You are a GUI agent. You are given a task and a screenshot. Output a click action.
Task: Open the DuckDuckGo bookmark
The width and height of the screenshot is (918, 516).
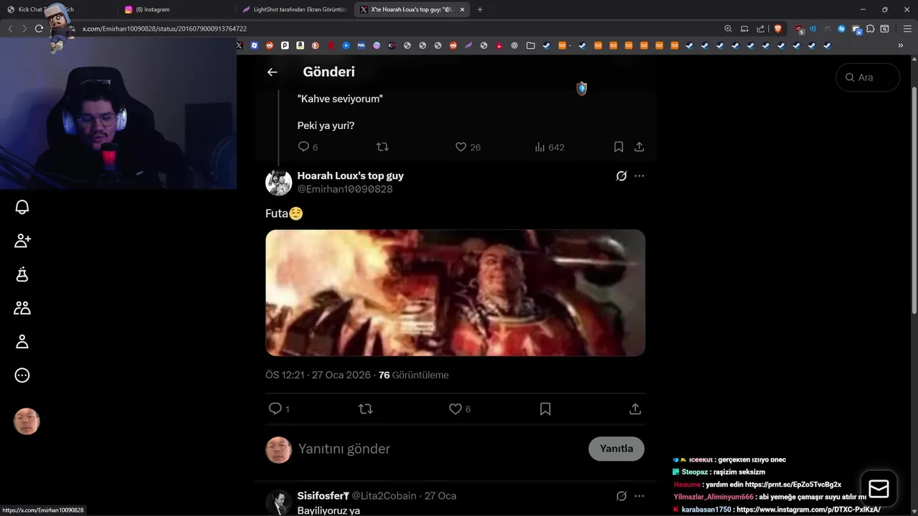click(x=315, y=45)
